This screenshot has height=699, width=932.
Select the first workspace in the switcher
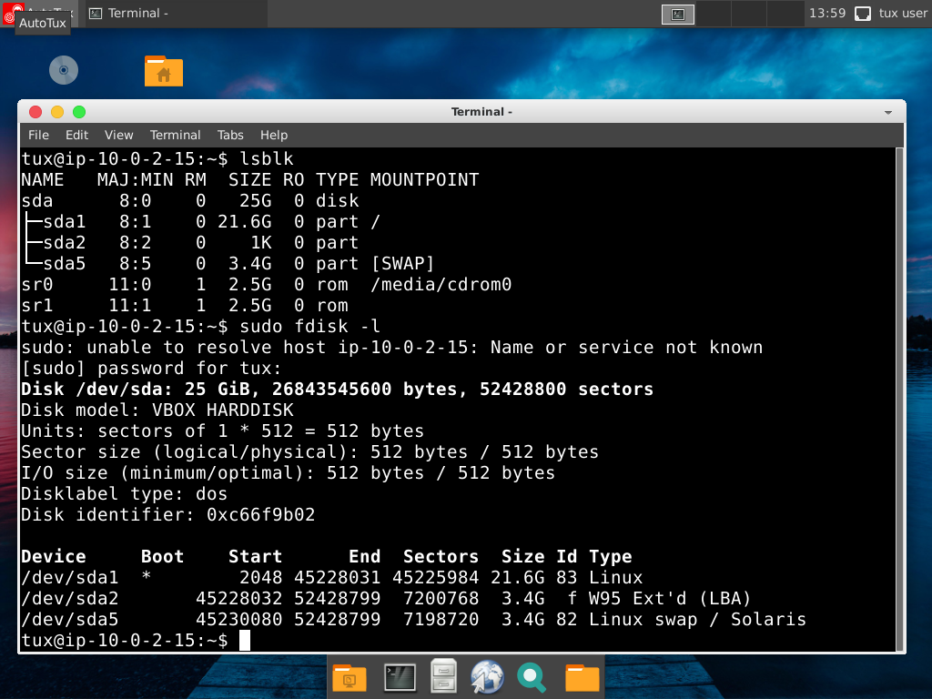click(x=677, y=14)
